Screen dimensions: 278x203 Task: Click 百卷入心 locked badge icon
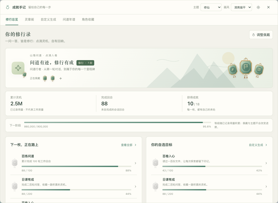[155, 163]
